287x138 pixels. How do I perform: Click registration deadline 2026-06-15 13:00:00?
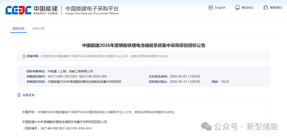point(185,82)
